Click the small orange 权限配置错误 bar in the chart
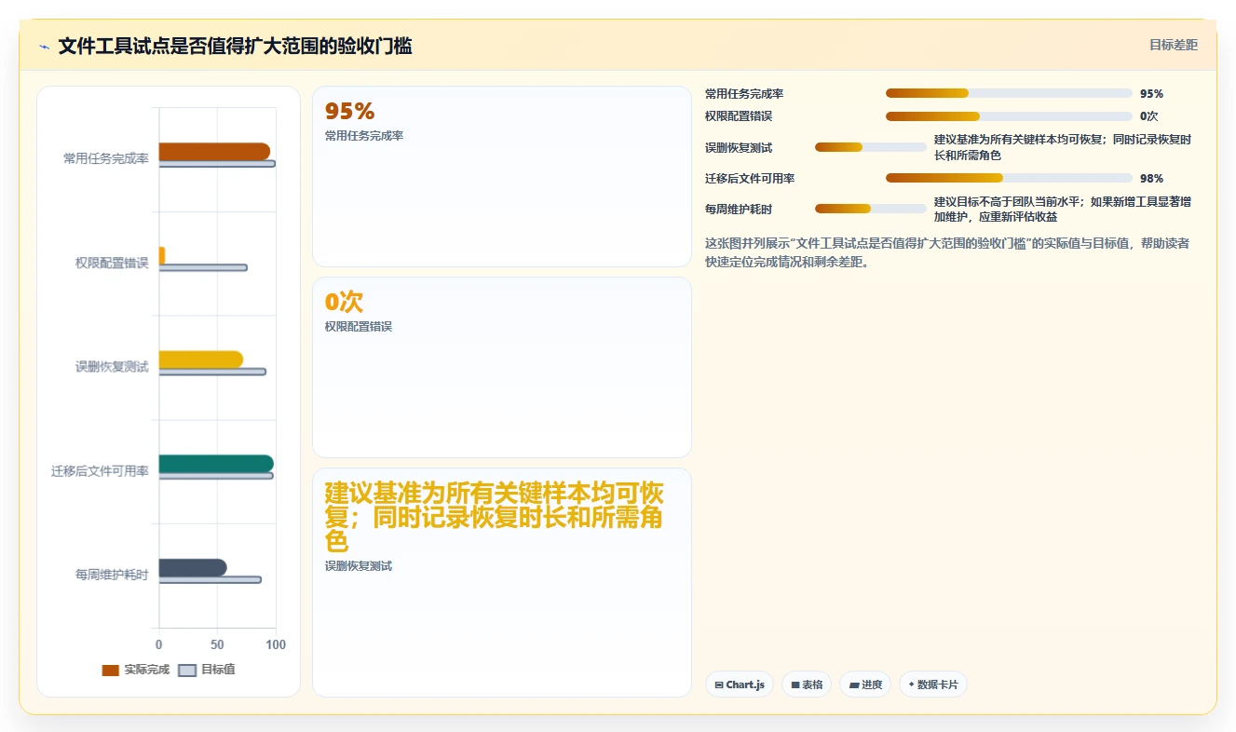Image resolution: width=1236 pixels, height=732 pixels. [162, 256]
